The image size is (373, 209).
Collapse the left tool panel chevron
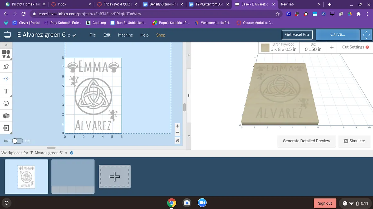pyautogui.click(x=6, y=45)
